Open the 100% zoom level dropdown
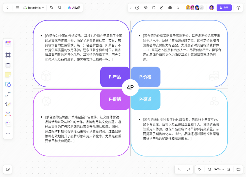 click(219, 169)
